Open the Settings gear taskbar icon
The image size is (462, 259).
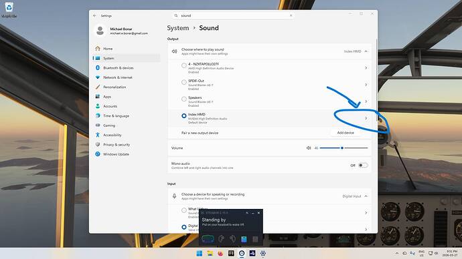[263, 254]
